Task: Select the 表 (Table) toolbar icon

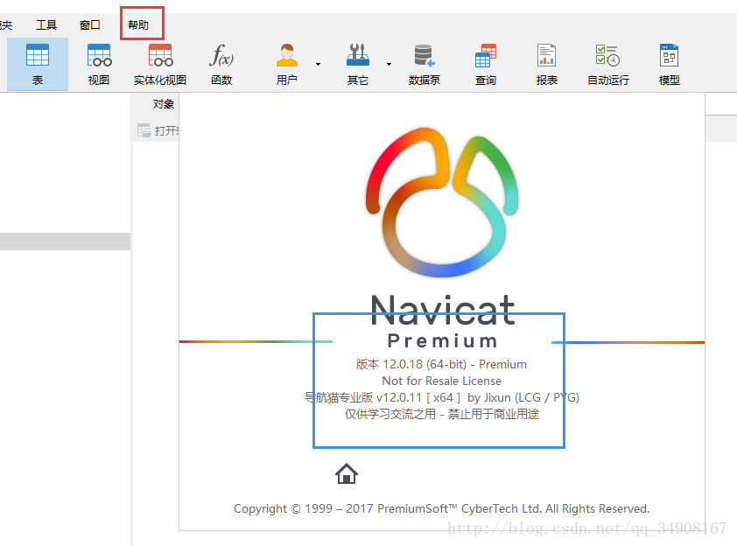Action: pos(38,65)
